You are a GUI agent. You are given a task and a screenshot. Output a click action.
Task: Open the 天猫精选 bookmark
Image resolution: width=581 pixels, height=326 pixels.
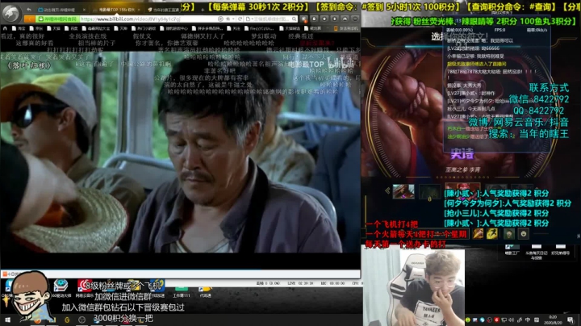tap(290, 28)
